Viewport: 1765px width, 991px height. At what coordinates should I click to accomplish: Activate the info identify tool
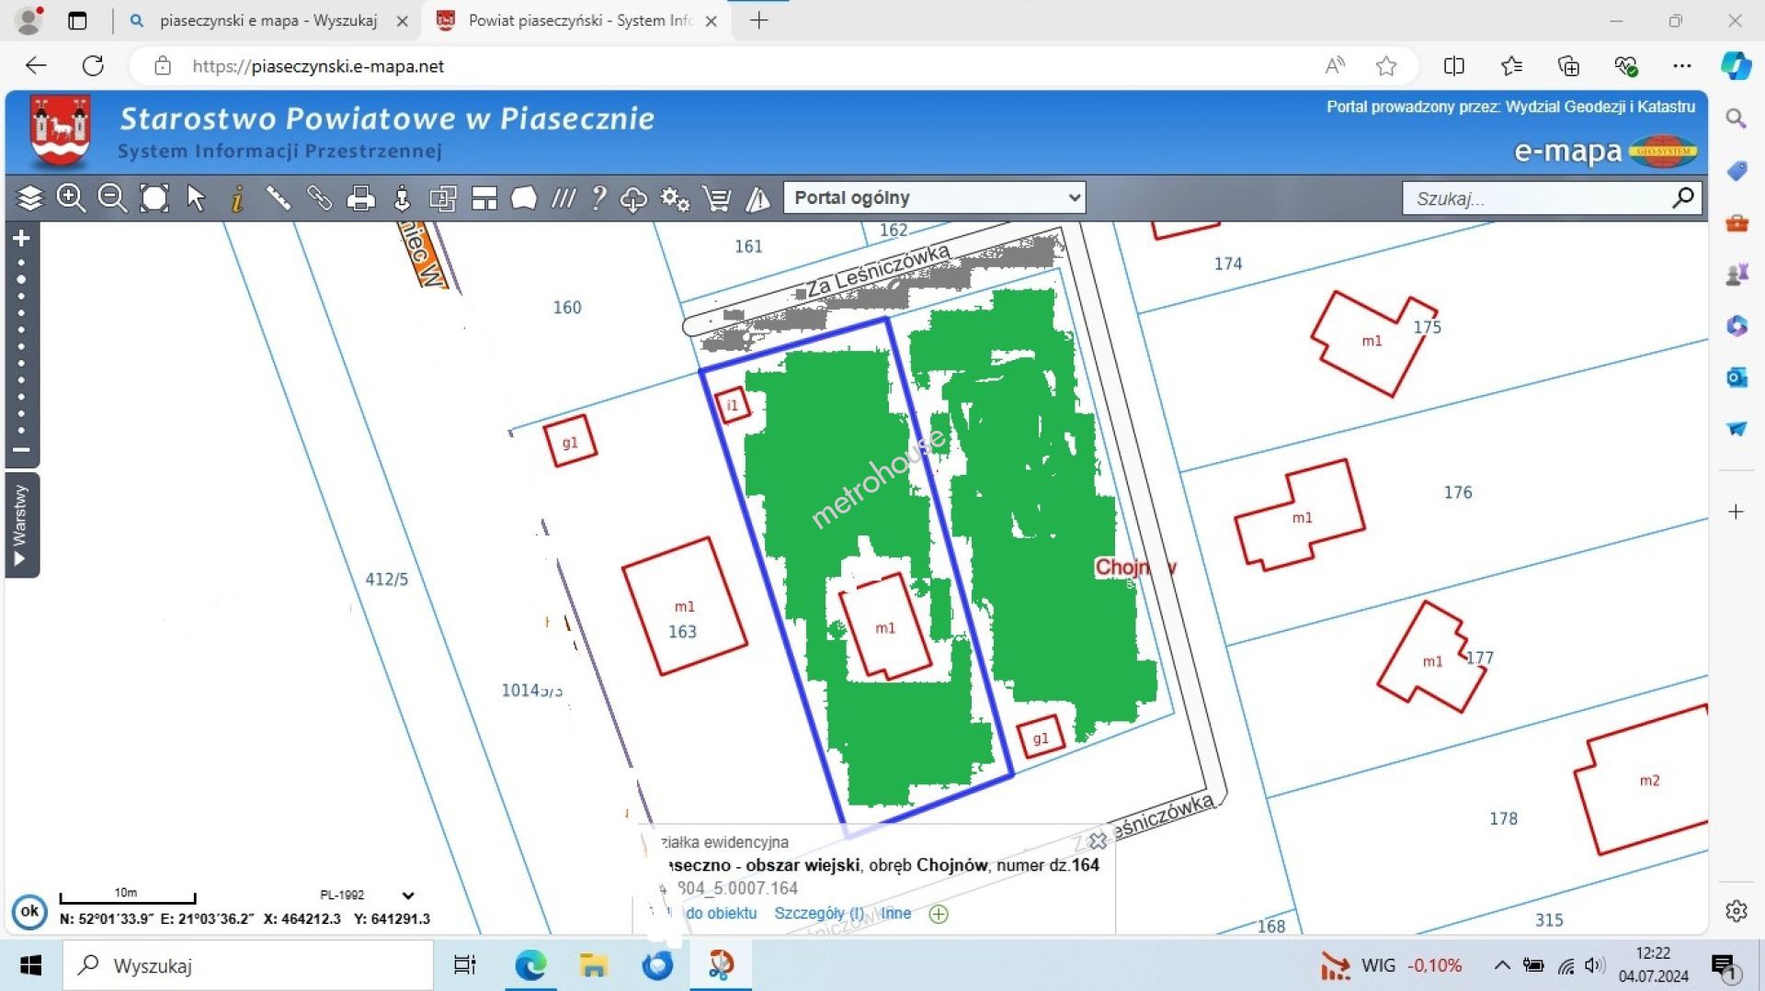[x=237, y=198]
